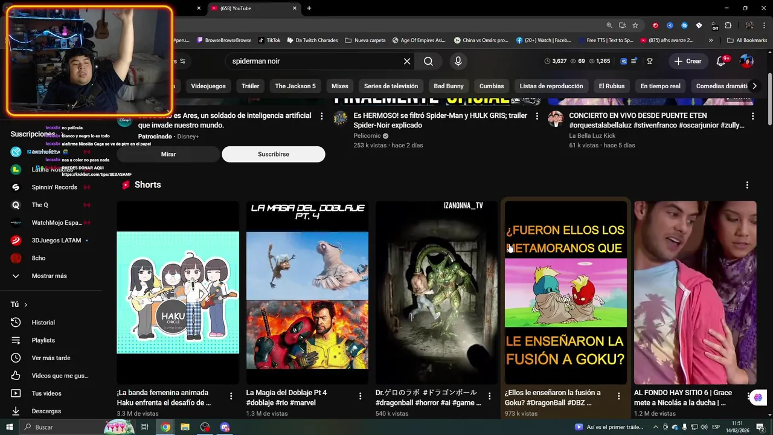Expand hidden bookmarks with double chevron
773x435 pixels.
point(711,40)
